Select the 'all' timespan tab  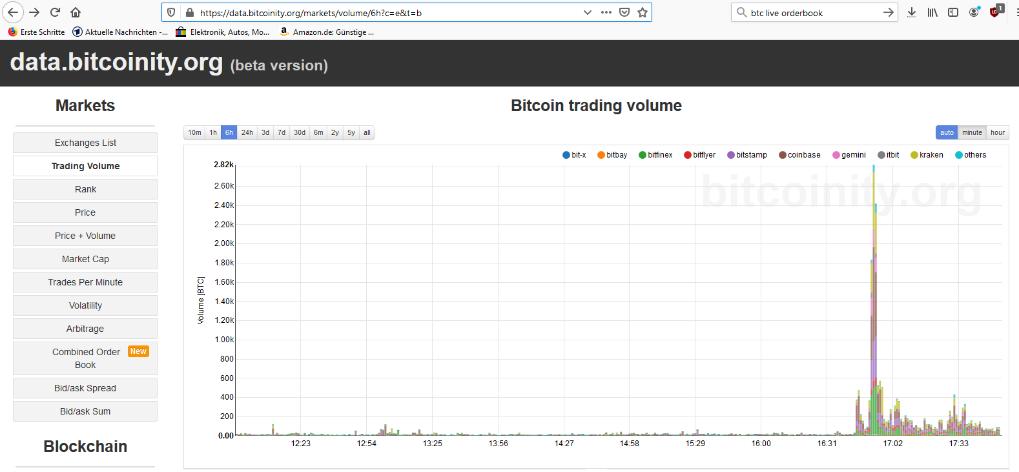pos(367,132)
